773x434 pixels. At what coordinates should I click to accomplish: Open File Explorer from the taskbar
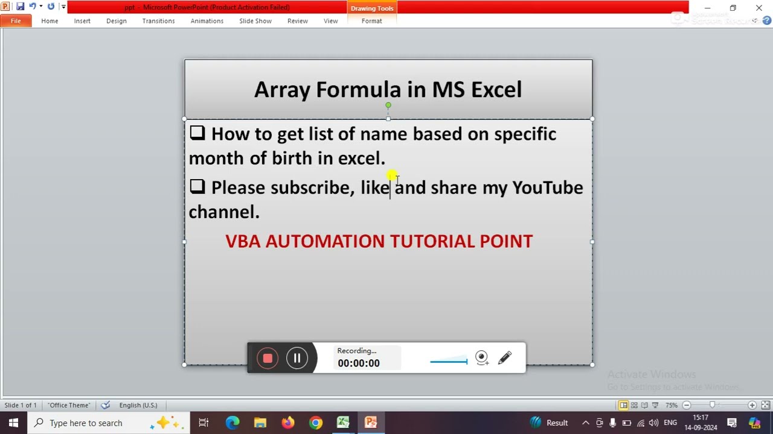(x=260, y=423)
